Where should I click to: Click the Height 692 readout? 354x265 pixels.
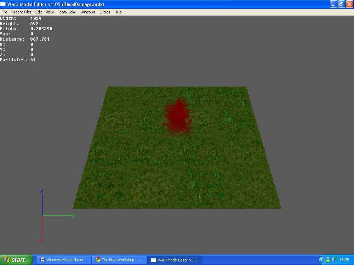19,23
